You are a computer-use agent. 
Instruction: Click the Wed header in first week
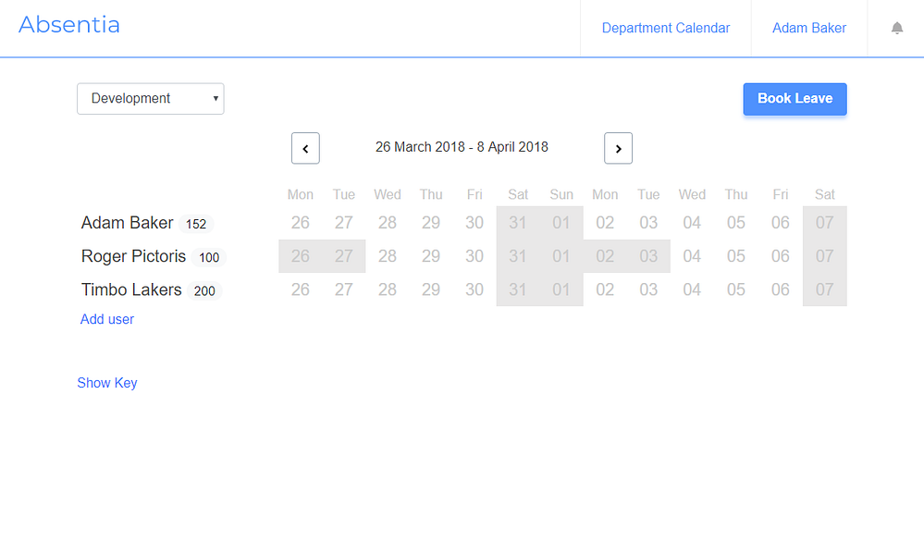tap(388, 194)
